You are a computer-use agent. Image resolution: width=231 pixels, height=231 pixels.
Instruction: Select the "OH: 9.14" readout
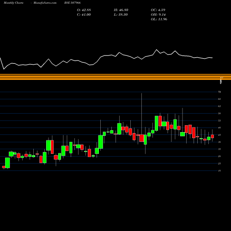(158, 15)
